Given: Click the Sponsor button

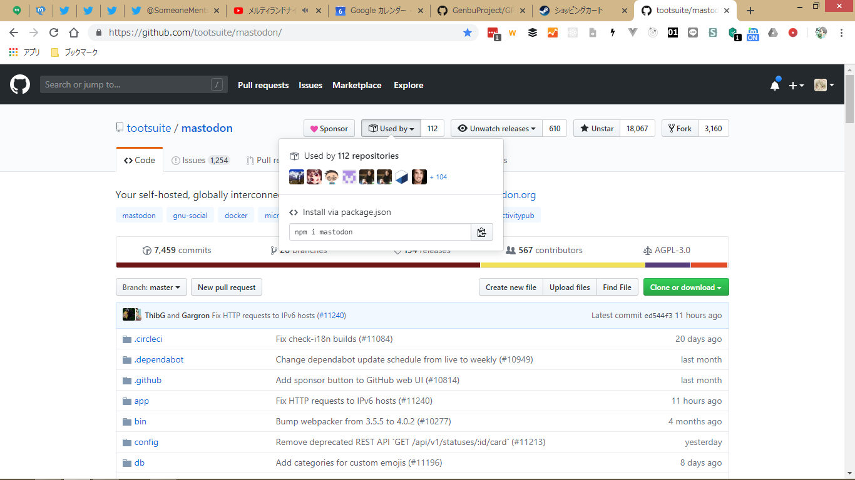Looking at the screenshot, I should point(329,128).
